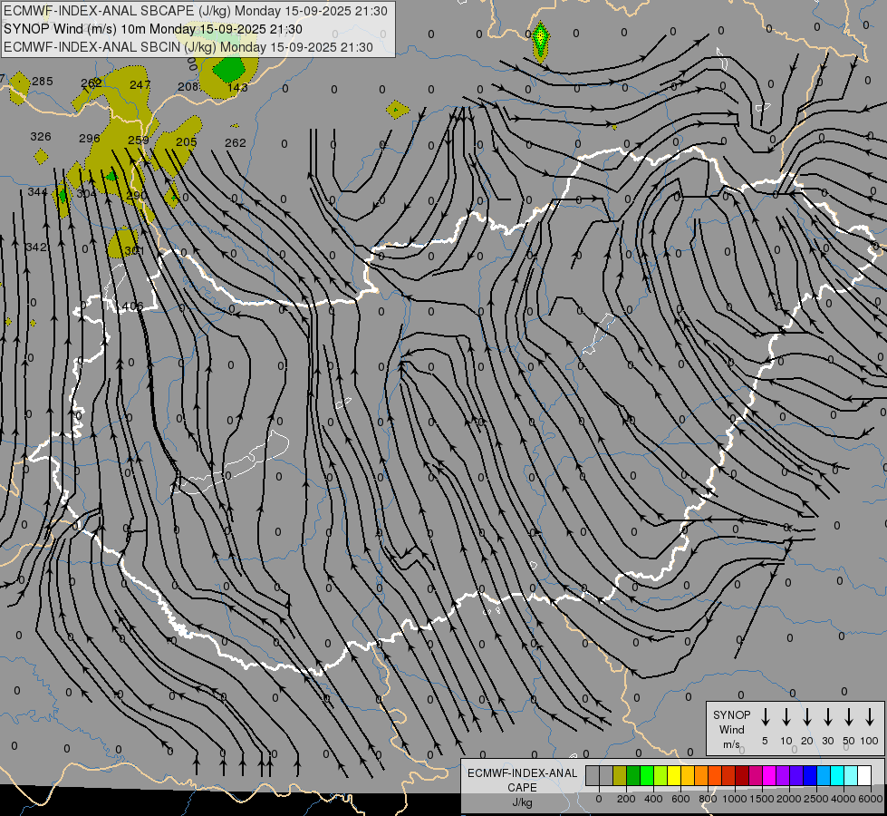
Task: Click the CAPE value 344 on the map
Action: pyautogui.click(x=37, y=192)
